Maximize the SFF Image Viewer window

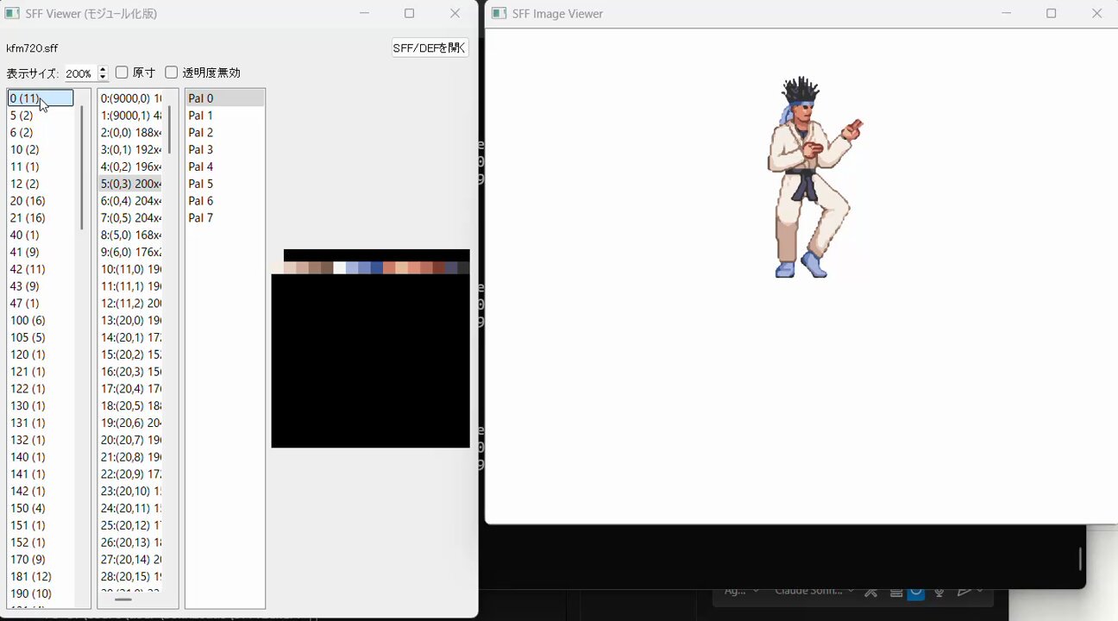pos(1052,14)
